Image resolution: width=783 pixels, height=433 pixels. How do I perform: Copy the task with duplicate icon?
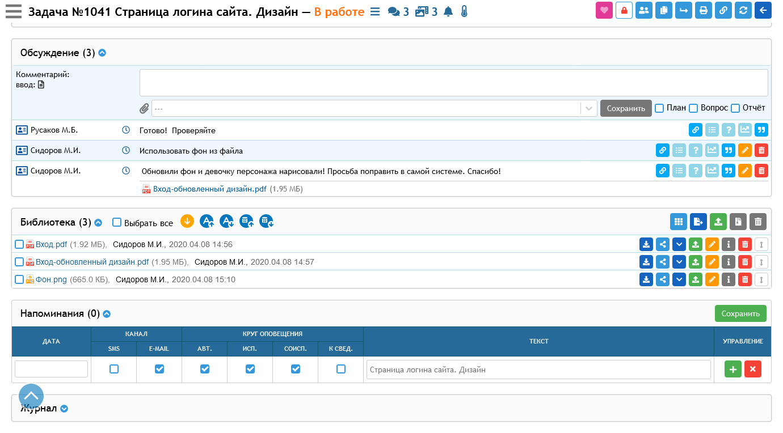[x=664, y=10]
